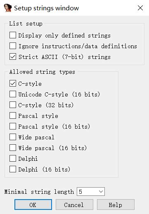This screenshot has height=214, width=149.
Task: Open Help for strings window setup
Action: pos(116,205)
